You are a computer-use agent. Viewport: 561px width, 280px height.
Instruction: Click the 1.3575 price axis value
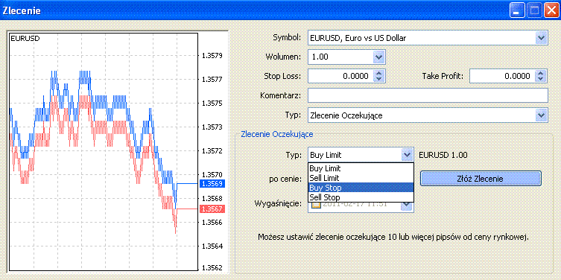[212, 104]
